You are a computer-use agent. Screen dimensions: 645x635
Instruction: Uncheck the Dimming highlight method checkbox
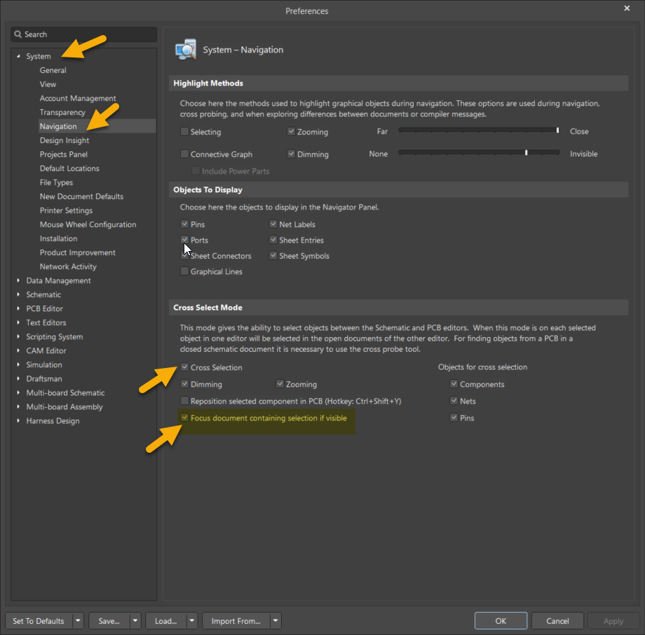tap(291, 153)
